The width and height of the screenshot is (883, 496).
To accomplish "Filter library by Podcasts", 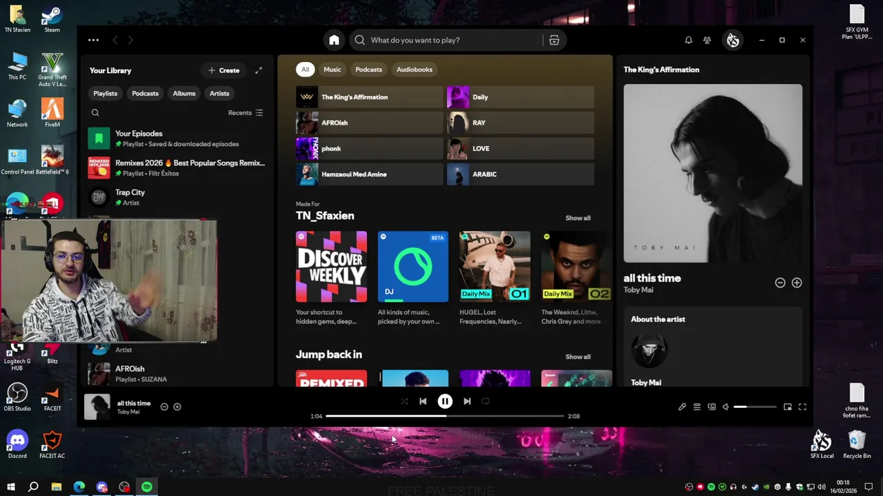I will click(x=145, y=93).
